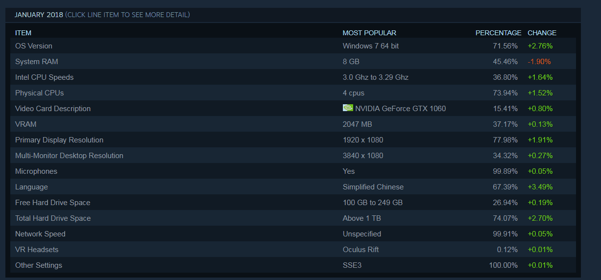
Task: Select Primary Display Resolution row
Action: [59, 140]
